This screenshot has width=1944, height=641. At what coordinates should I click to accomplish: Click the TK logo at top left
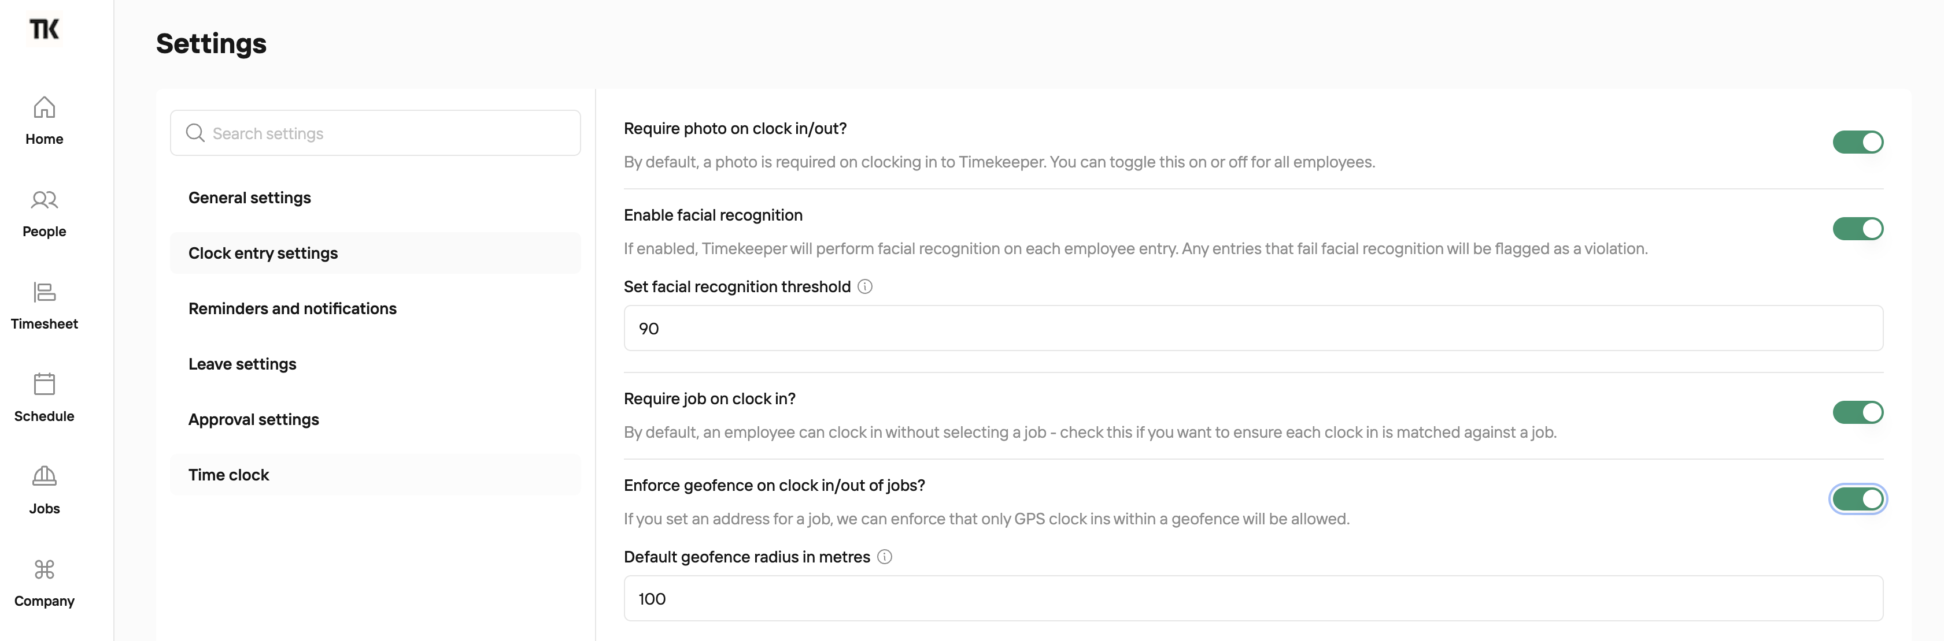(x=45, y=29)
